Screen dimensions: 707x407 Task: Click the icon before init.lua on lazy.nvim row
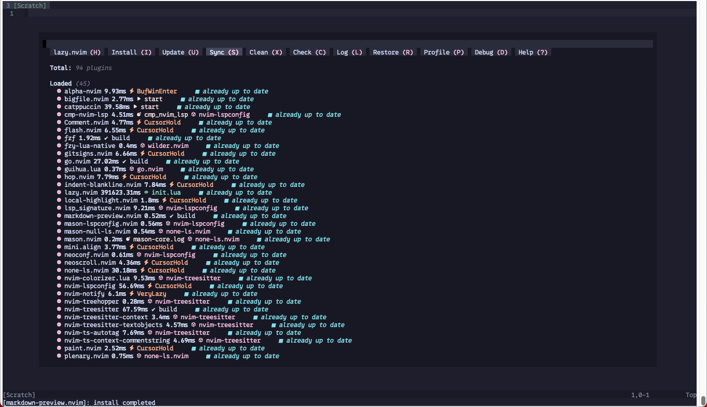pos(146,193)
